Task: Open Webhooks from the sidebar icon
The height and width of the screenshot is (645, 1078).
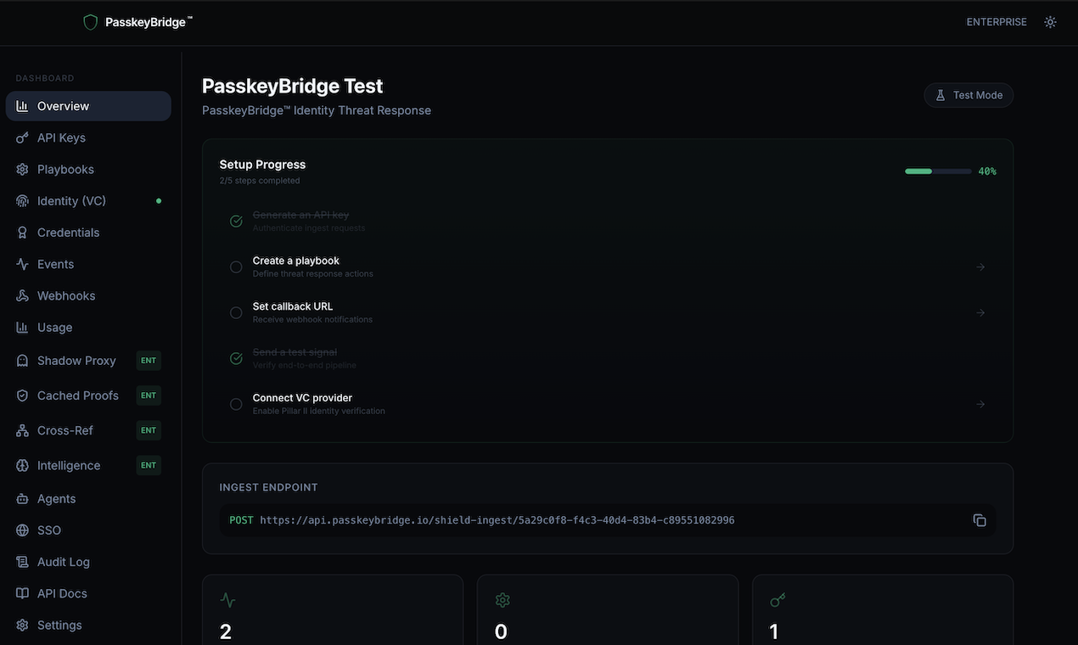Action: (22, 295)
